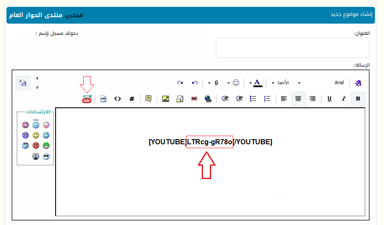384x225 pixels.
Task: Click the smiley face toolbar icon
Action: coord(236,83)
